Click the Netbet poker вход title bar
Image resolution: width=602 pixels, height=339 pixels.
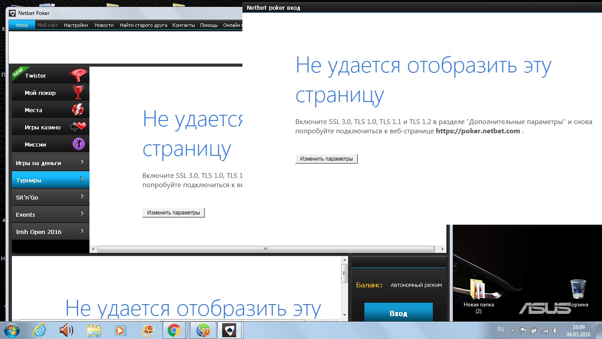pos(422,8)
